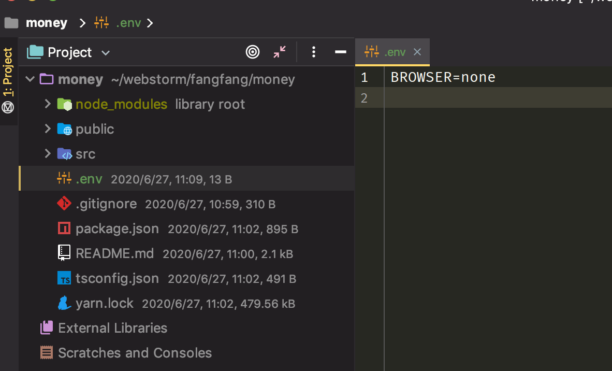612x371 pixels.
Task: Place cursor in BROWSER=none text
Action: (x=443, y=77)
